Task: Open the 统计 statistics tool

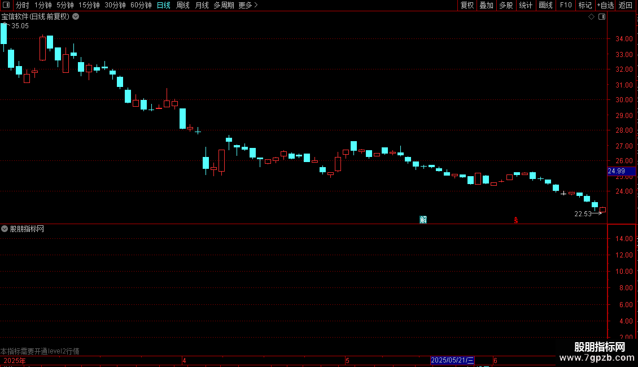Action: tap(526, 5)
